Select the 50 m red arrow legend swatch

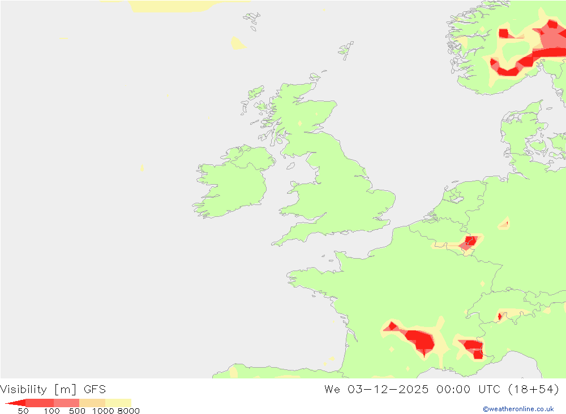pyautogui.click(x=15, y=403)
